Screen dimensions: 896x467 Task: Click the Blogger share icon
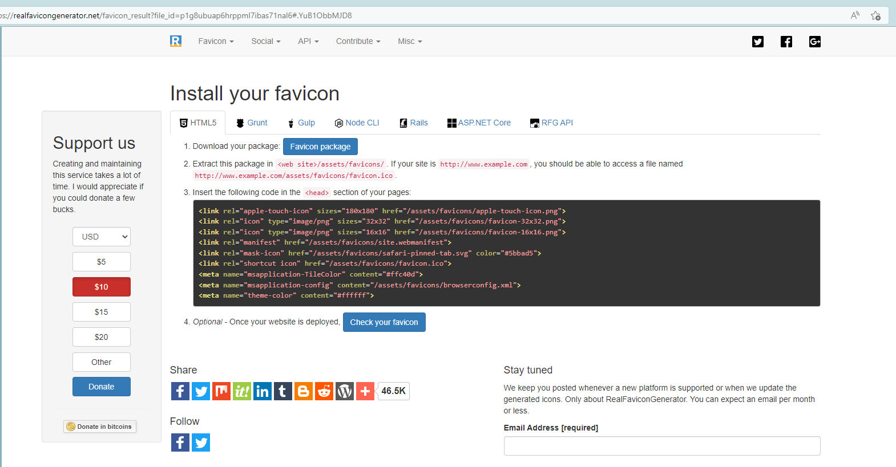(304, 391)
